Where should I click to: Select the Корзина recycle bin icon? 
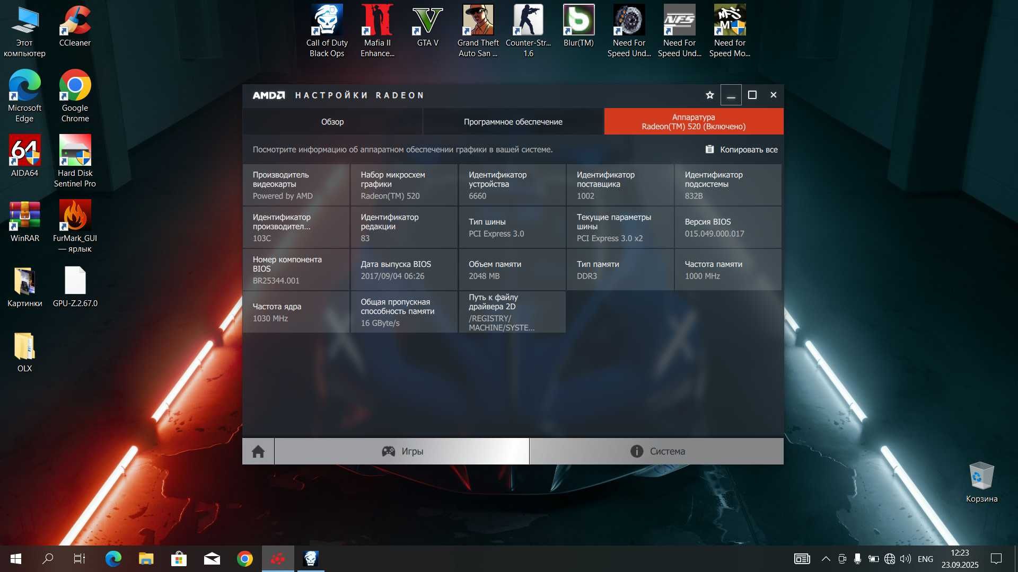[981, 482]
